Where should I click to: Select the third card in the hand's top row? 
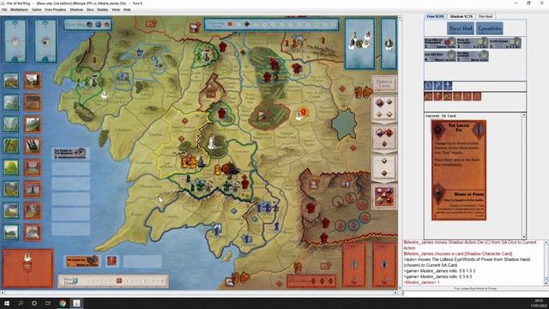click(505, 43)
